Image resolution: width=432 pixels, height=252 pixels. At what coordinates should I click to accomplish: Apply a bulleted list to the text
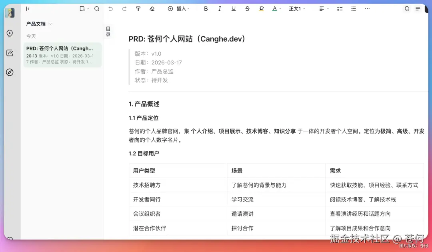(x=354, y=8)
